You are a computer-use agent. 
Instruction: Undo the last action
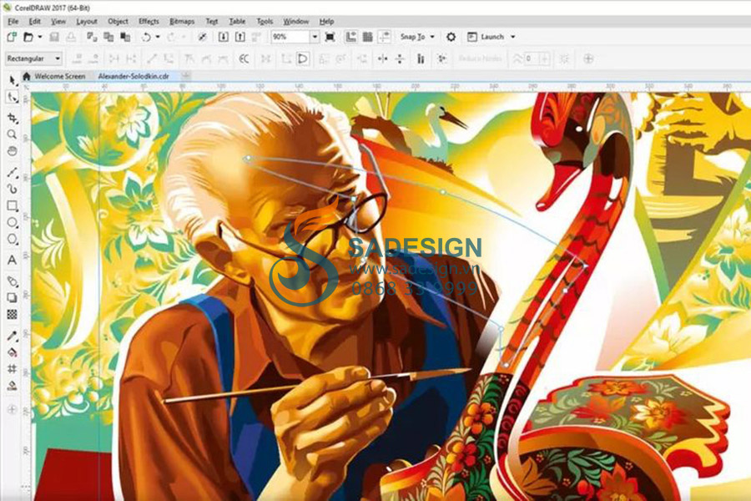click(146, 37)
